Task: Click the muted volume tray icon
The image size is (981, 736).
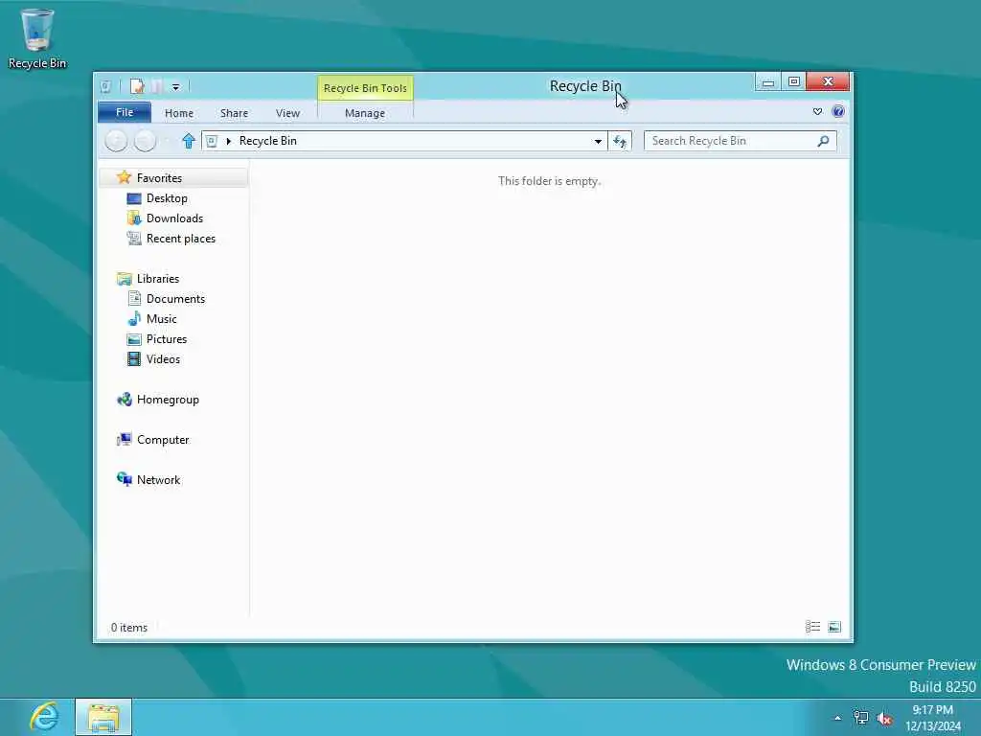Action: [x=884, y=719]
